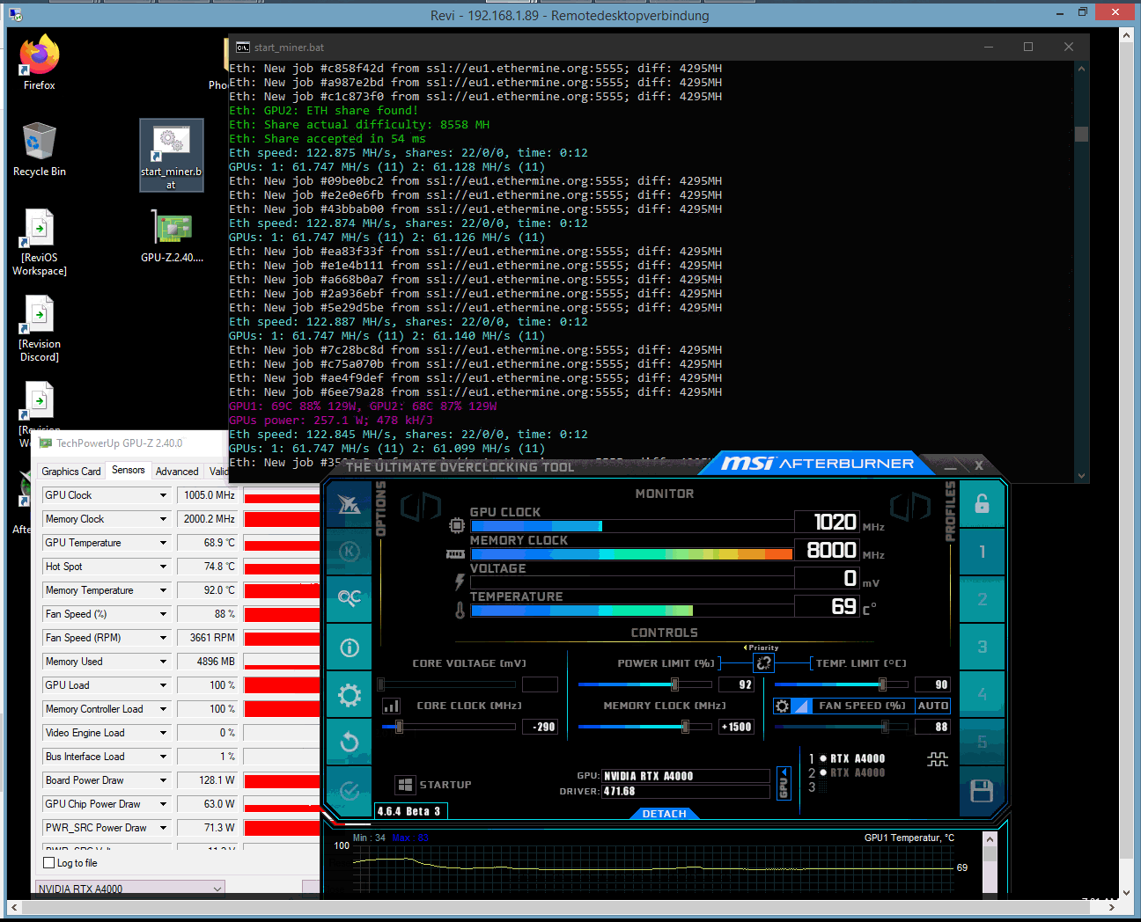The width and height of the screenshot is (1141, 922).
Task: Open the Recycle Bin desktop icon
Action: coord(40,149)
